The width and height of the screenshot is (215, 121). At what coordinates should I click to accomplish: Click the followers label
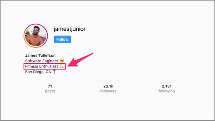[x=108, y=91]
